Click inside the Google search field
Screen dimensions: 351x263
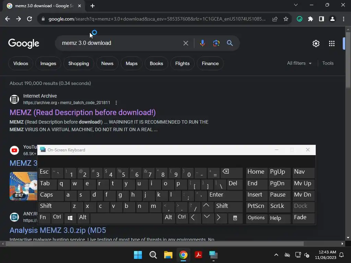pos(121,43)
